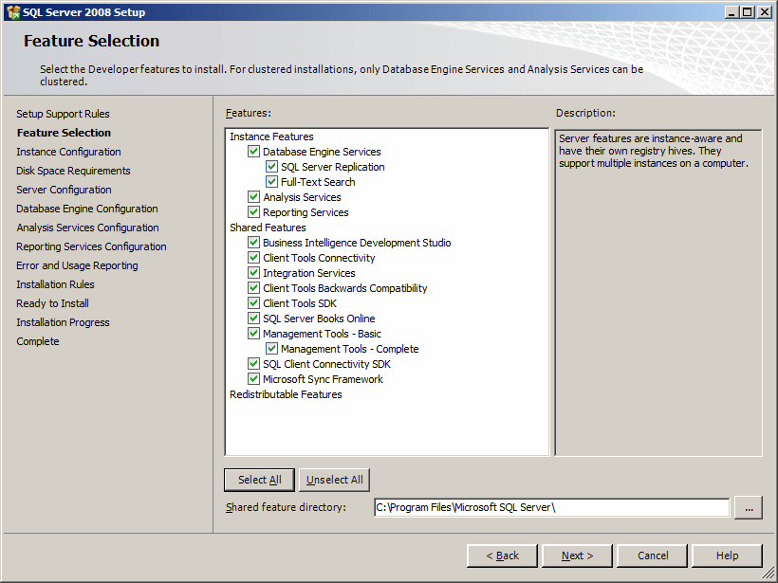Uncheck Integration Services checkbox

(253, 273)
